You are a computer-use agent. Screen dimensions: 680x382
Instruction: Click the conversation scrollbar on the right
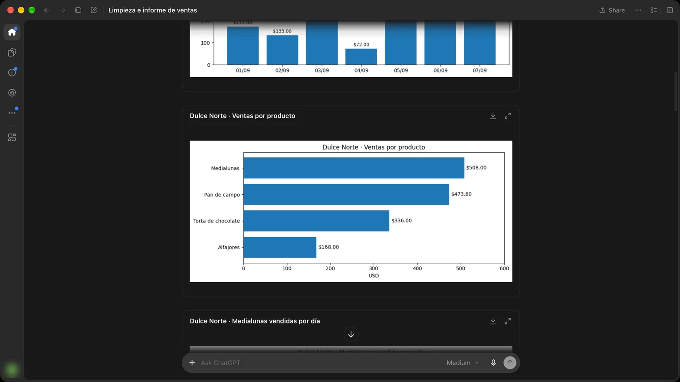point(676,91)
